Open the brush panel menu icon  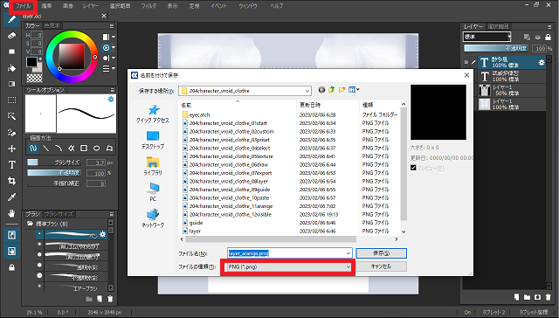point(112,214)
